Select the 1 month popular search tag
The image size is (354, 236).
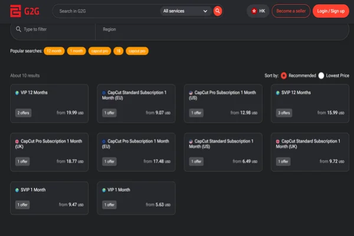click(76, 51)
